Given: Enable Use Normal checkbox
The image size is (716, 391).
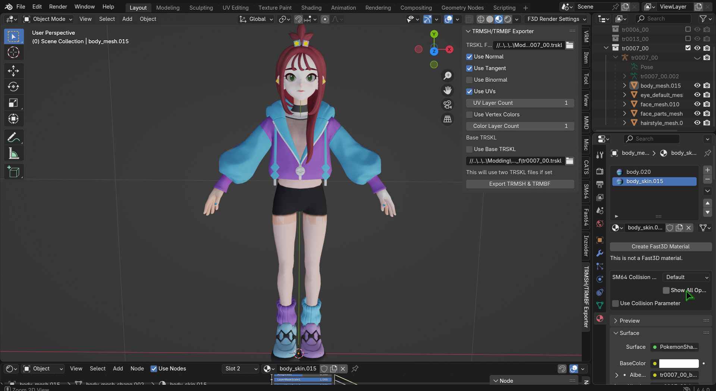Looking at the screenshot, I should pyautogui.click(x=470, y=57).
